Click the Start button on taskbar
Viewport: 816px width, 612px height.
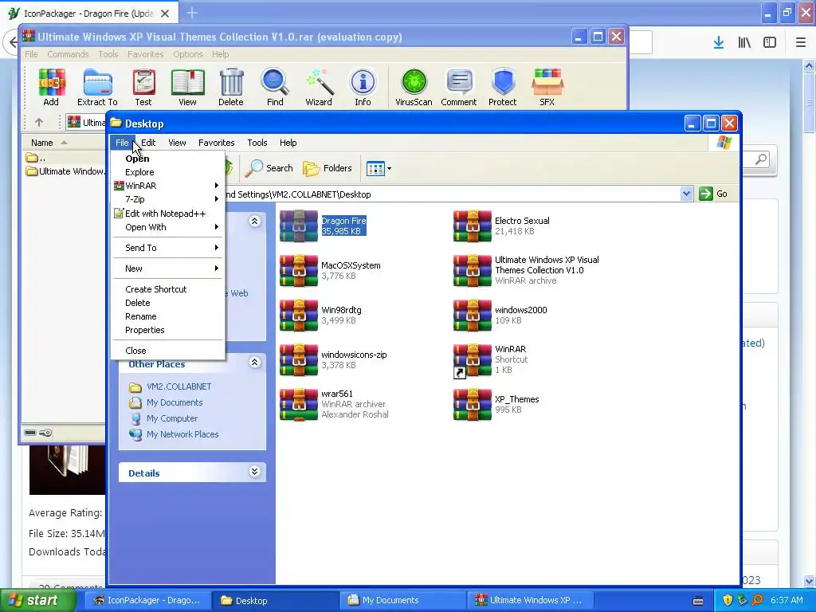pos(37,601)
